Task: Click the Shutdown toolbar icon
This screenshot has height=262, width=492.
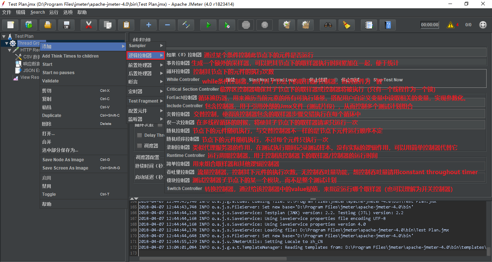Action: click(x=264, y=25)
